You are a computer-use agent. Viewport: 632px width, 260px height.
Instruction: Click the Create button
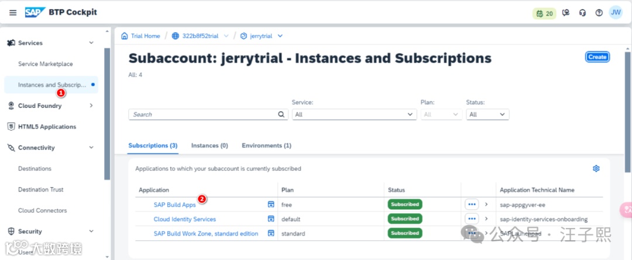pos(597,57)
